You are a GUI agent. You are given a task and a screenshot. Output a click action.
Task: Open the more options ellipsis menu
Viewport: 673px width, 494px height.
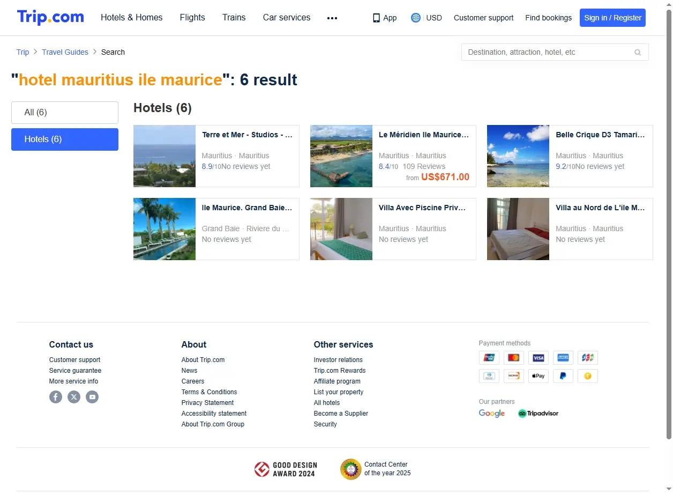pyautogui.click(x=332, y=18)
